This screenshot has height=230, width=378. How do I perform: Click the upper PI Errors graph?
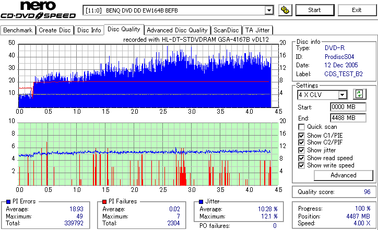(148, 76)
